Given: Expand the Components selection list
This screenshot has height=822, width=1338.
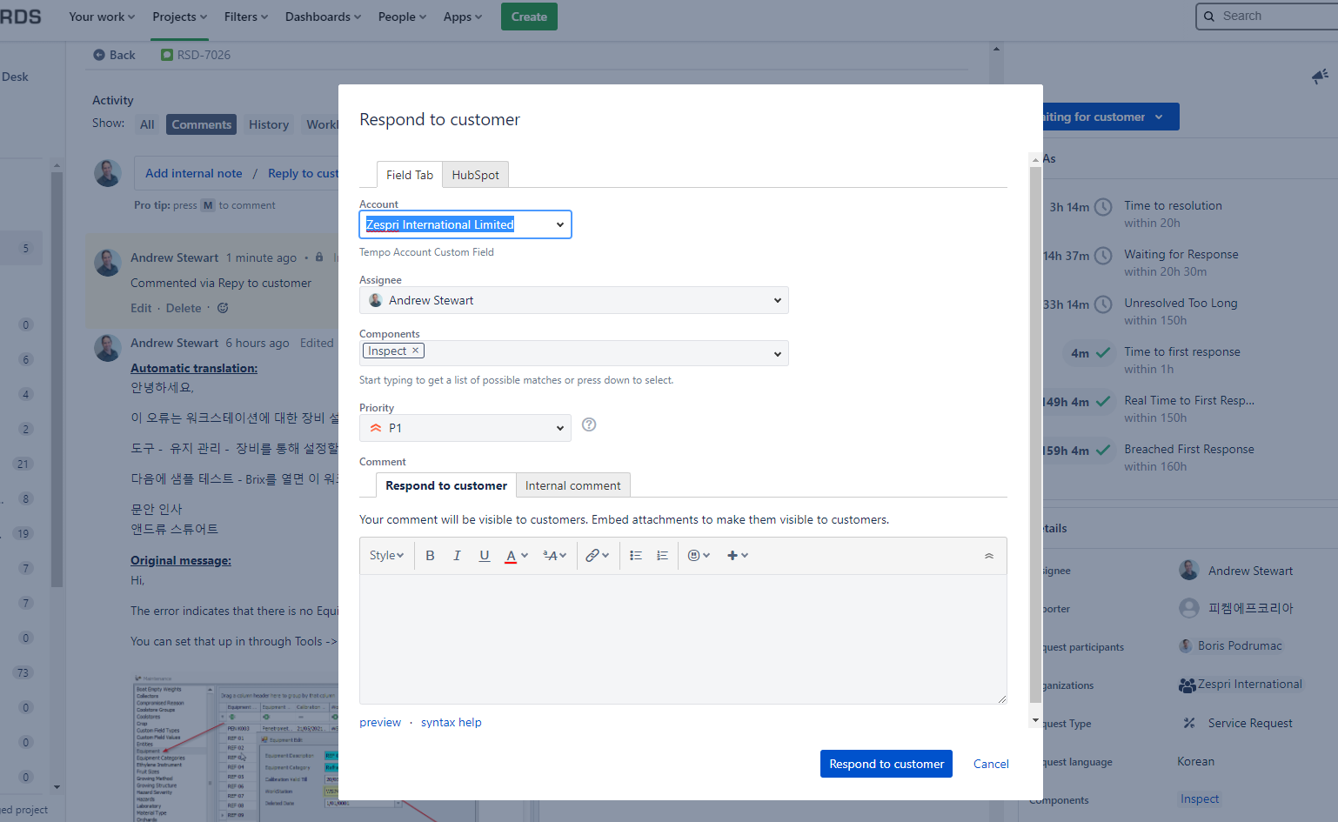Looking at the screenshot, I should 777,354.
